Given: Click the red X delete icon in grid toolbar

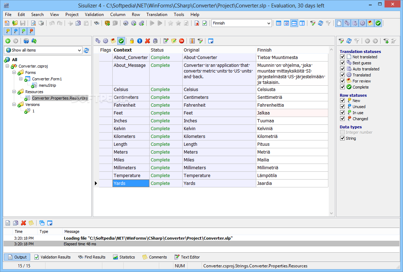Looking at the screenshot, I should click(x=147, y=41).
